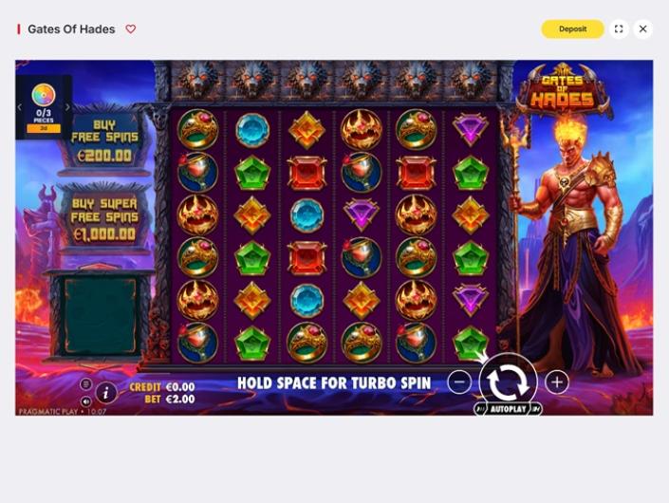Screen dimensions: 669x503
Task: Buy Free Spins for €200.00
Action: (x=105, y=140)
